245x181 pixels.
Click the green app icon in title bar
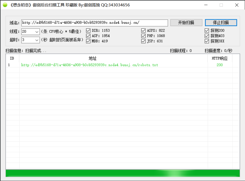click(5, 5)
